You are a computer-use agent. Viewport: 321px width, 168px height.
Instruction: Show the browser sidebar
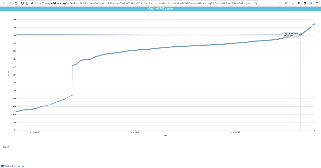click(x=287, y=3)
